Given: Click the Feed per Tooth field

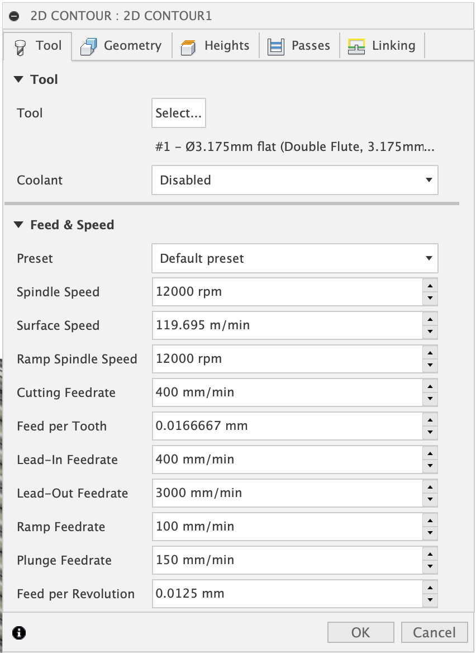Looking at the screenshot, I should [287, 426].
